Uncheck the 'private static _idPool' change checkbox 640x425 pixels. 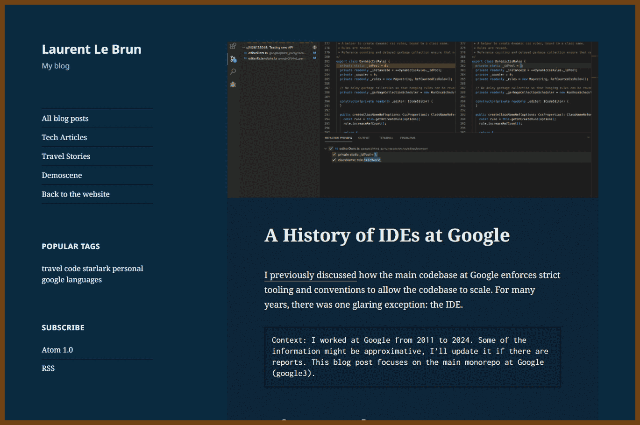click(x=334, y=154)
